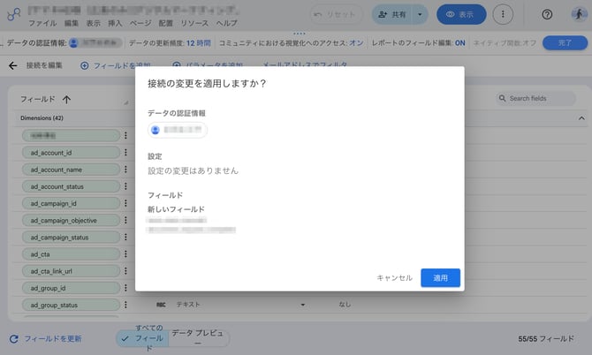Screen dimensions: 592x355
Task: Toggle community visualization access オン
Action: click(x=356, y=43)
